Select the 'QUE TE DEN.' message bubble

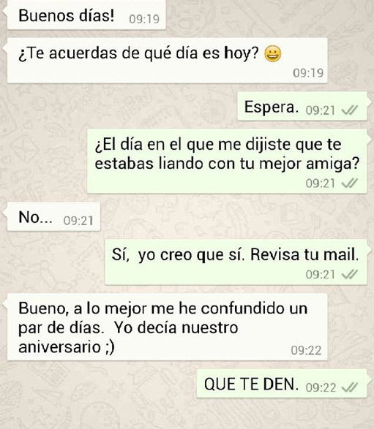click(282, 383)
